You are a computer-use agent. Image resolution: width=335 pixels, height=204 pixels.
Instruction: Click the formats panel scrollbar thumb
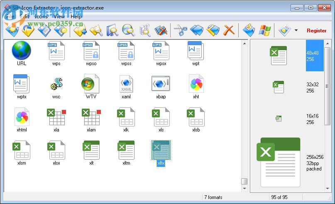(327, 86)
